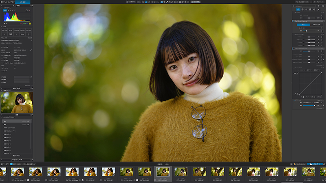Open the Color corrections category icon

302,9
